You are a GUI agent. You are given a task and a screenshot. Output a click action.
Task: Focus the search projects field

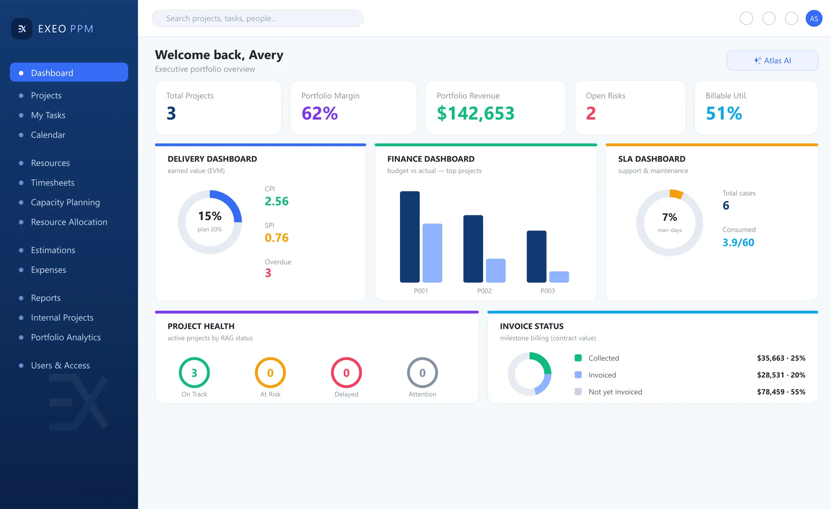pyautogui.click(x=258, y=18)
